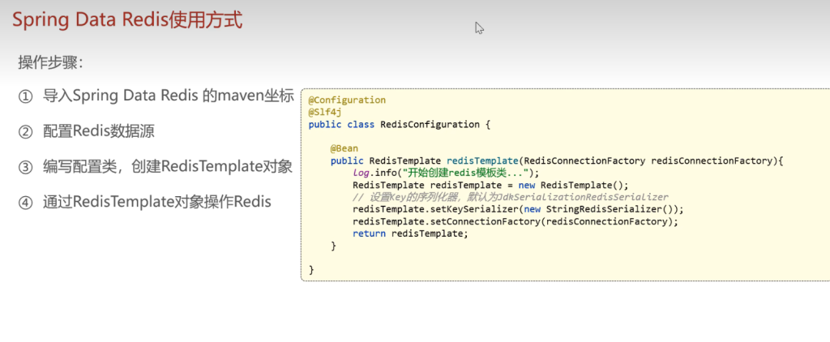Click the circled number ① bullet
This screenshot has width=830, height=342.
(26, 96)
